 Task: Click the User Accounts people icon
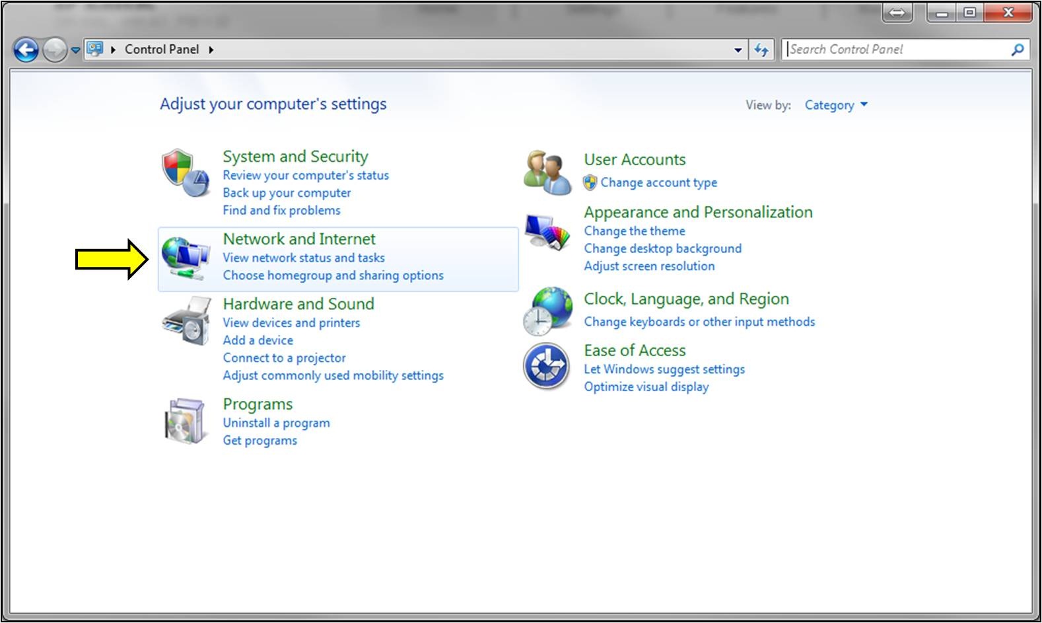pyautogui.click(x=547, y=172)
